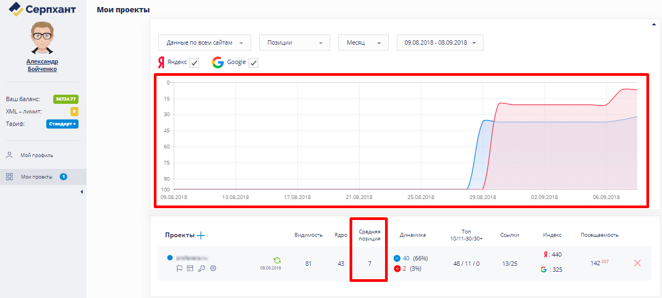Click the user avatar picture
This screenshot has height=298, width=662.
point(42,38)
